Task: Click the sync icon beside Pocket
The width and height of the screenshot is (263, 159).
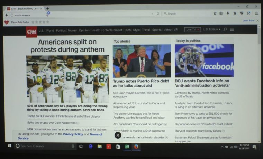Action: click(x=248, y=13)
